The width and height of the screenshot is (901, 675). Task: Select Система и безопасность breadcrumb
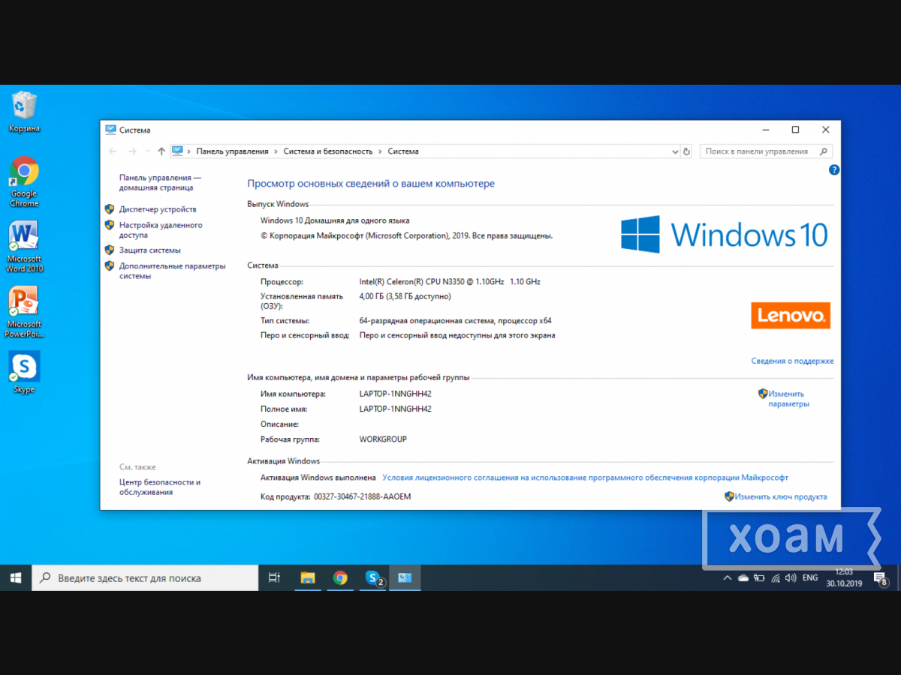point(328,151)
